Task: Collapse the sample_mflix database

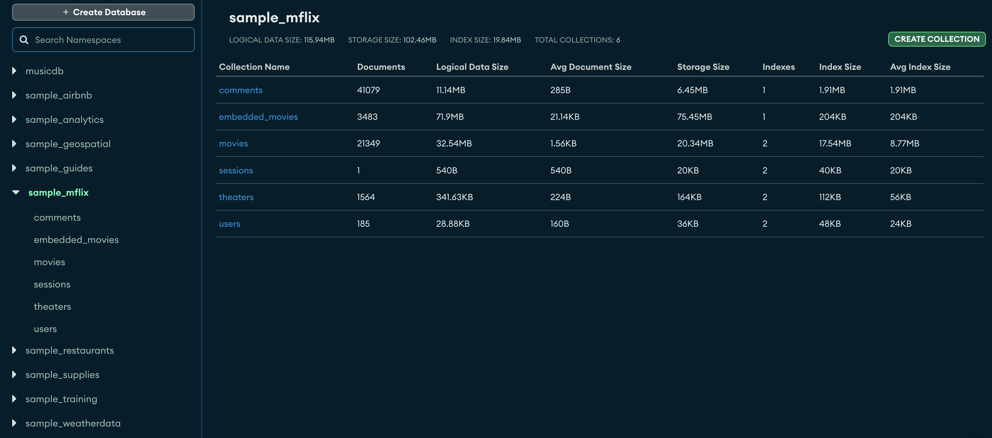Action: [16, 192]
